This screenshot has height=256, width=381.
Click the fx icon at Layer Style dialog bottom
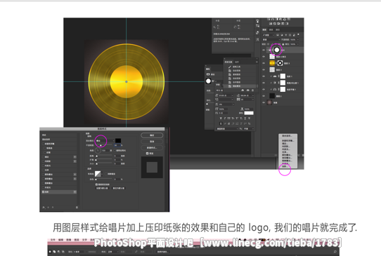coord(44,208)
